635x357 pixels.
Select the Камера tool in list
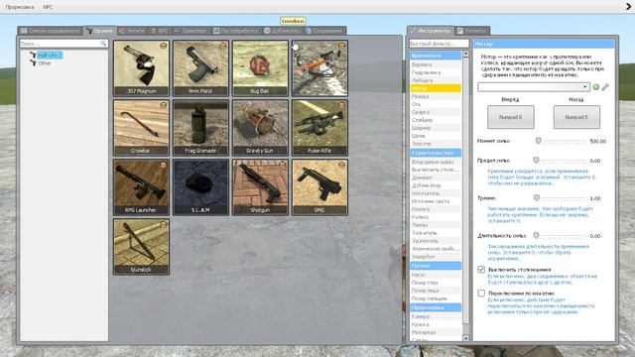[x=436, y=316]
